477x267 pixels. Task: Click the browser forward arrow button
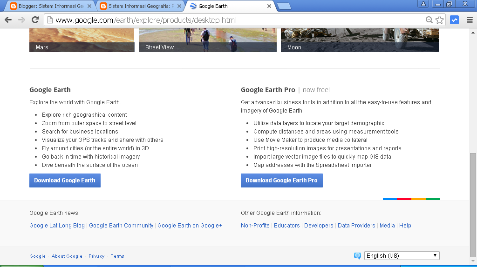(x=21, y=20)
